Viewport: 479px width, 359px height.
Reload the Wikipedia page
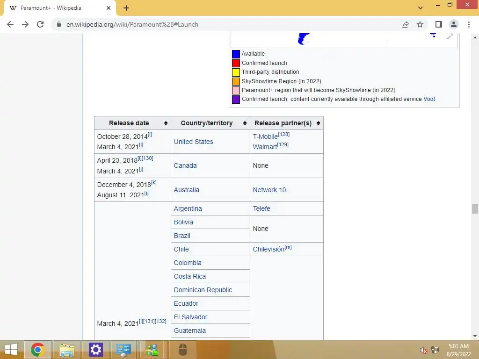pos(40,24)
